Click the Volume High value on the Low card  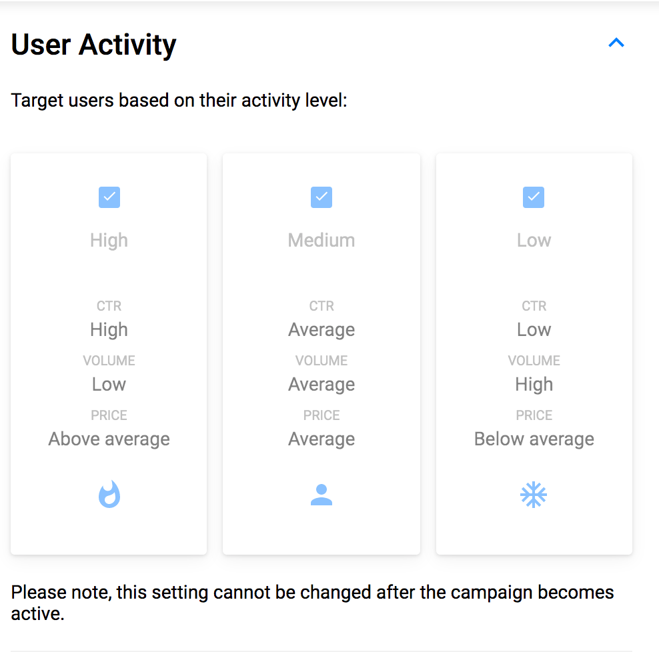point(533,384)
